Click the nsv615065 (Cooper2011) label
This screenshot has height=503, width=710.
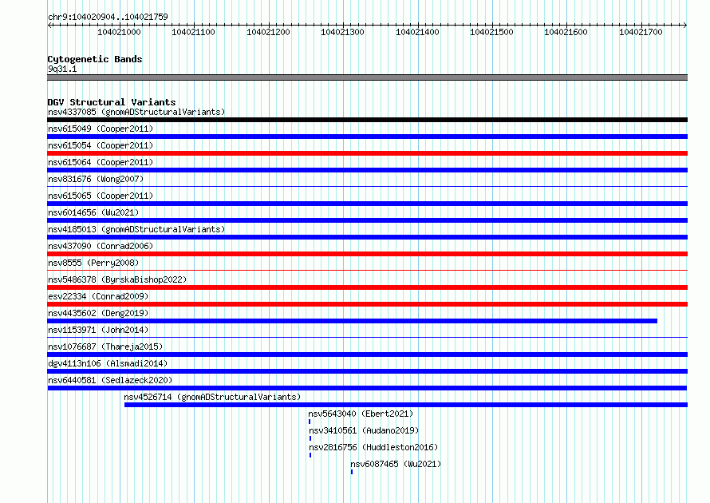[x=101, y=196]
